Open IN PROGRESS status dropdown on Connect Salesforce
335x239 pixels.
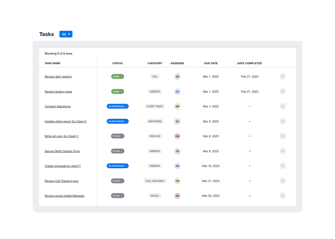click(x=118, y=106)
